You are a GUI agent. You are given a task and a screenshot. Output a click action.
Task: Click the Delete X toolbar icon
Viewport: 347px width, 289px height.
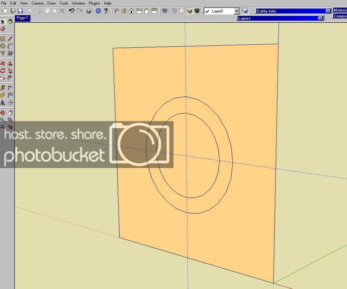pyautogui.click(x=62, y=11)
